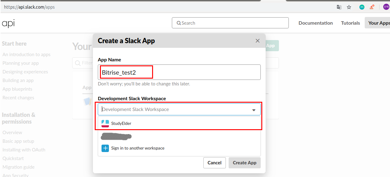Open Basic app setup link
This screenshot has width=390, height=177.
(x=18, y=141)
